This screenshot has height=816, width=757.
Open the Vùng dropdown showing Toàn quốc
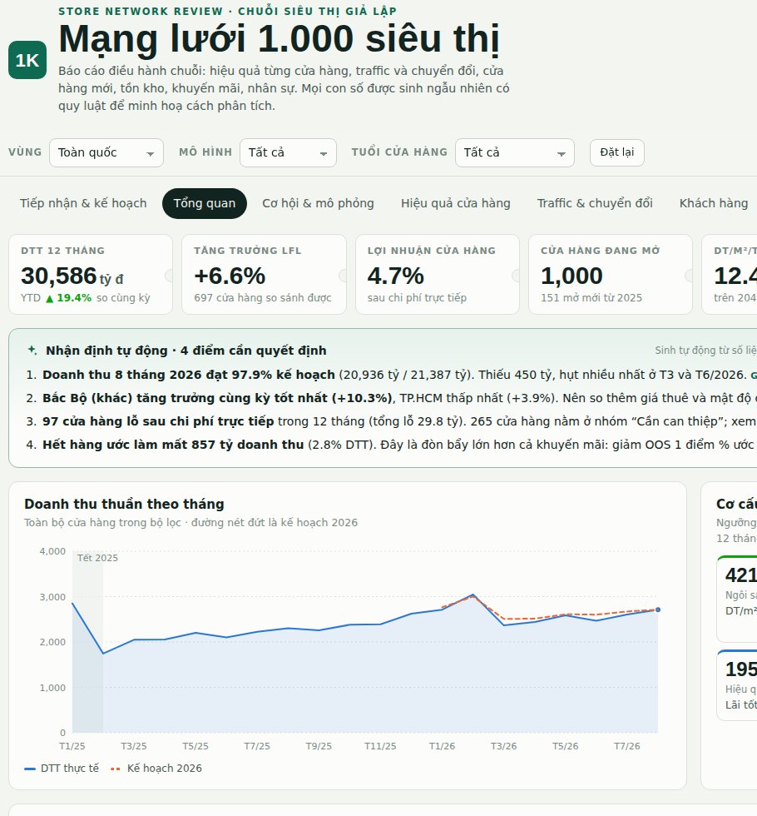pyautogui.click(x=106, y=152)
